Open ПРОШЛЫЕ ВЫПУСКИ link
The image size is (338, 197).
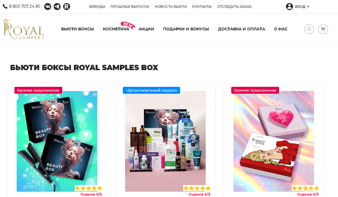130,6
